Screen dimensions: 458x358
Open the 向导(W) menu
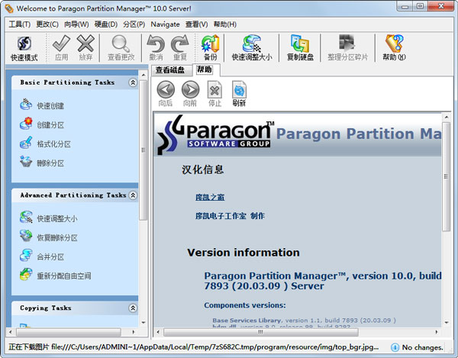tap(76, 24)
